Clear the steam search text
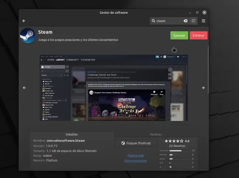The height and width of the screenshot is (178, 239). coord(185,21)
